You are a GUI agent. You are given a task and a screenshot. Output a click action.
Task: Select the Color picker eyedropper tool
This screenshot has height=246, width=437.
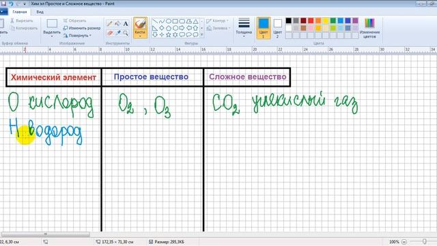117,33
